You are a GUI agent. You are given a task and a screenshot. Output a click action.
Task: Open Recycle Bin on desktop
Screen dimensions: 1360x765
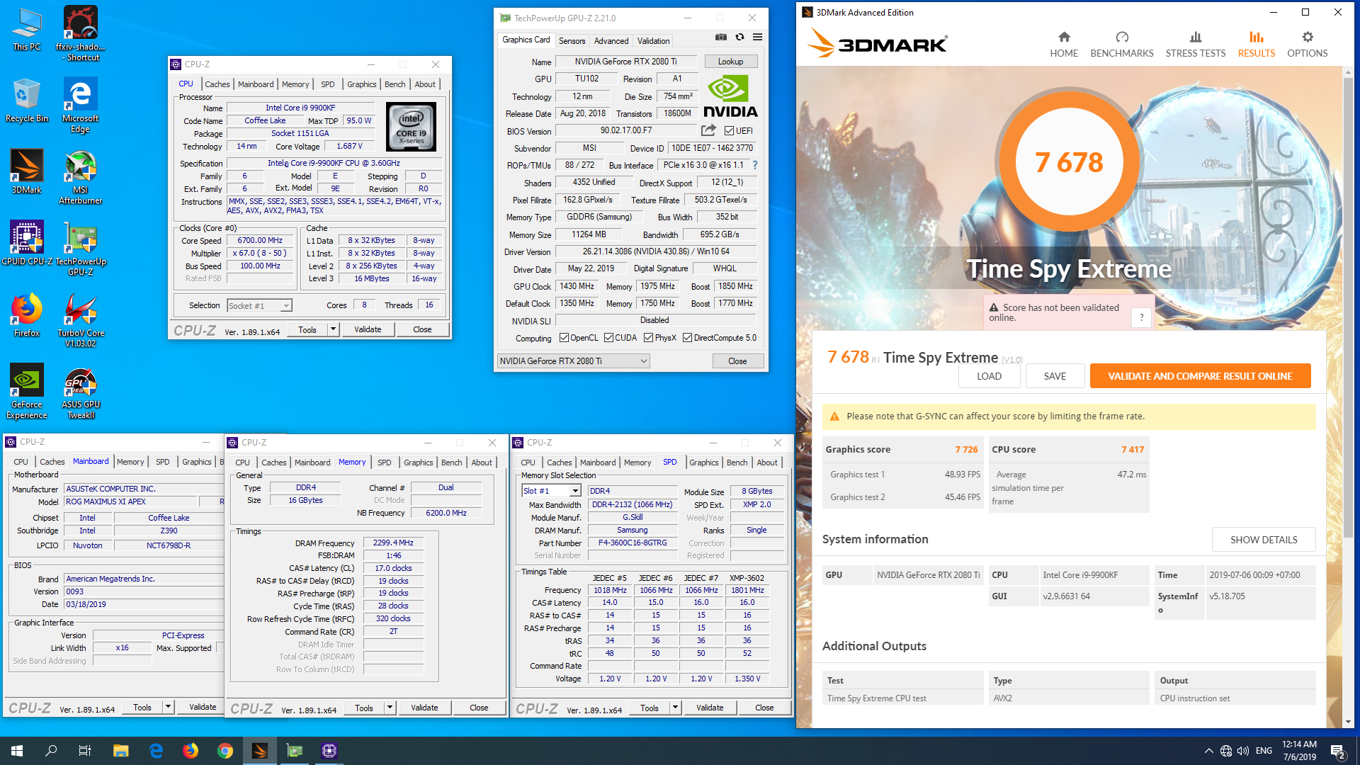[27, 101]
